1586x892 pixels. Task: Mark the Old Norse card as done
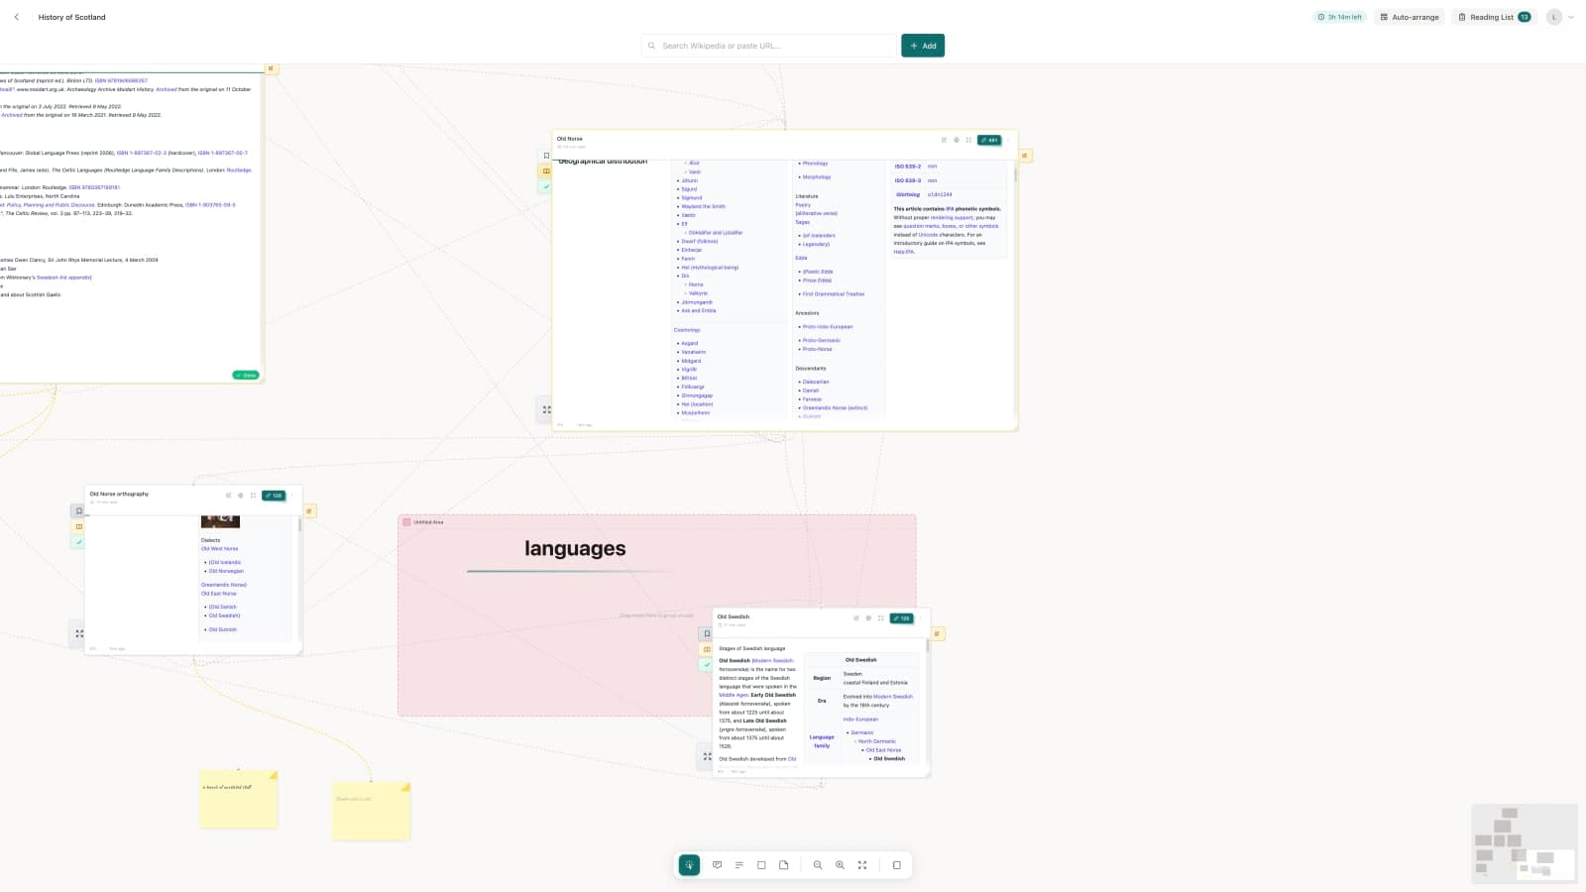pos(546,186)
